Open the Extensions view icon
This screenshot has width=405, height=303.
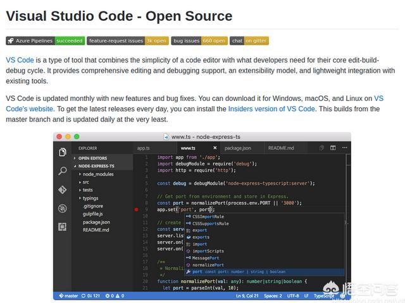(63, 227)
